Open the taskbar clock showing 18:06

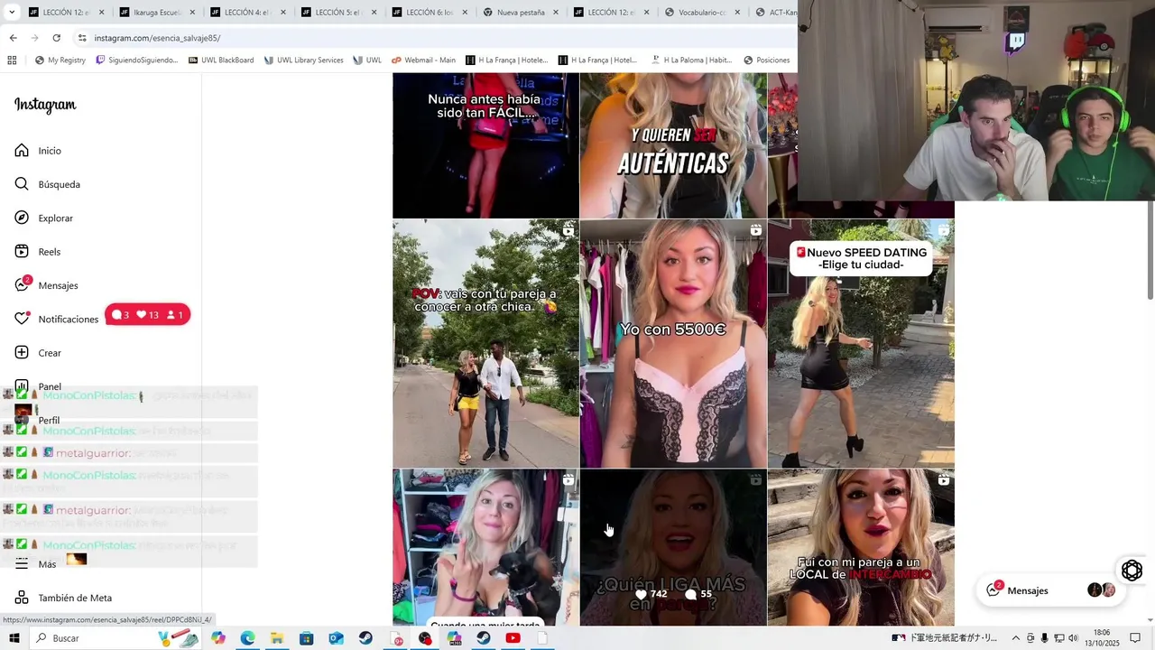tap(1103, 638)
